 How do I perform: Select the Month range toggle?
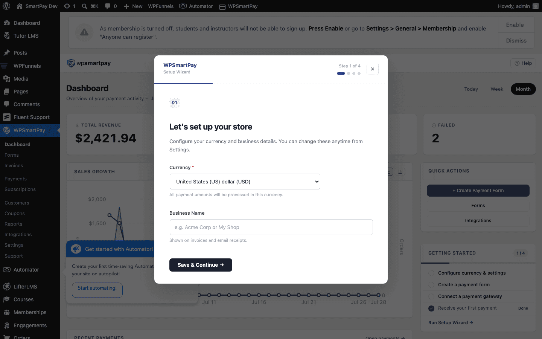pos(523,89)
